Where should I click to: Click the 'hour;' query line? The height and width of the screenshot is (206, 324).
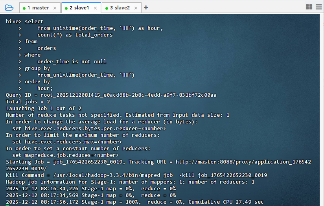click(x=45, y=88)
